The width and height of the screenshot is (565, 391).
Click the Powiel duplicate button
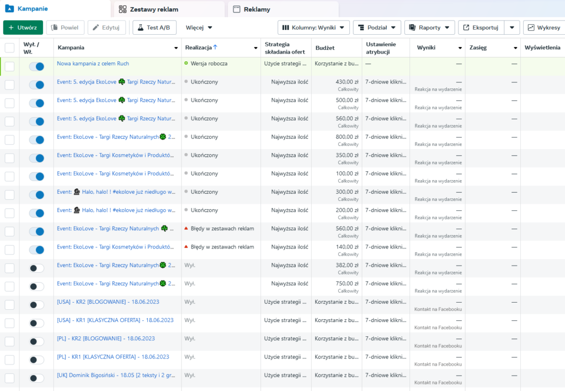pyautogui.click(x=65, y=28)
